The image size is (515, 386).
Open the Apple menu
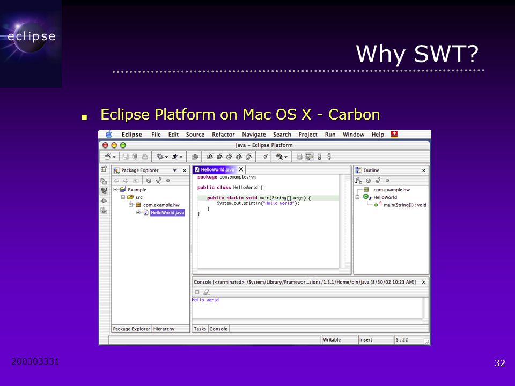coord(109,134)
